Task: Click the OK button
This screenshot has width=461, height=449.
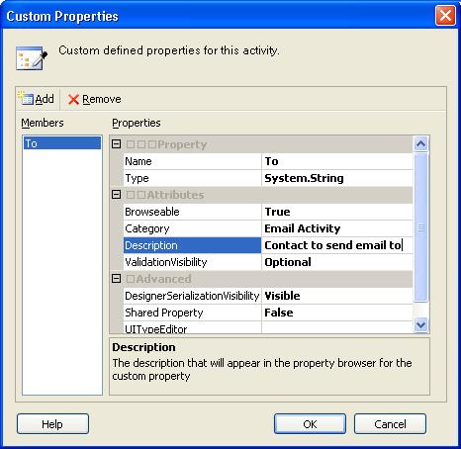Action: click(310, 424)
